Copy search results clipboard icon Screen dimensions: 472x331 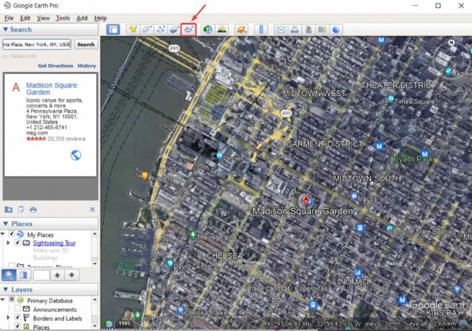click(x=21, y=209)
